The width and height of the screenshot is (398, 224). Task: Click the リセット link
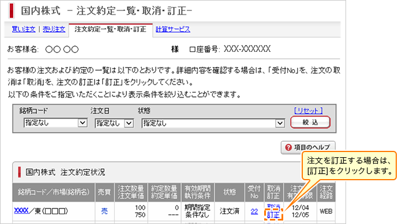(309, 111)
